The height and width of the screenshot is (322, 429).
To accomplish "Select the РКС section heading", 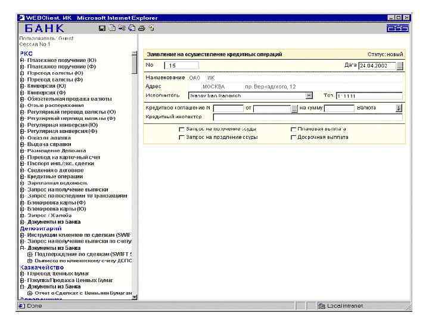I will point(26,54).
